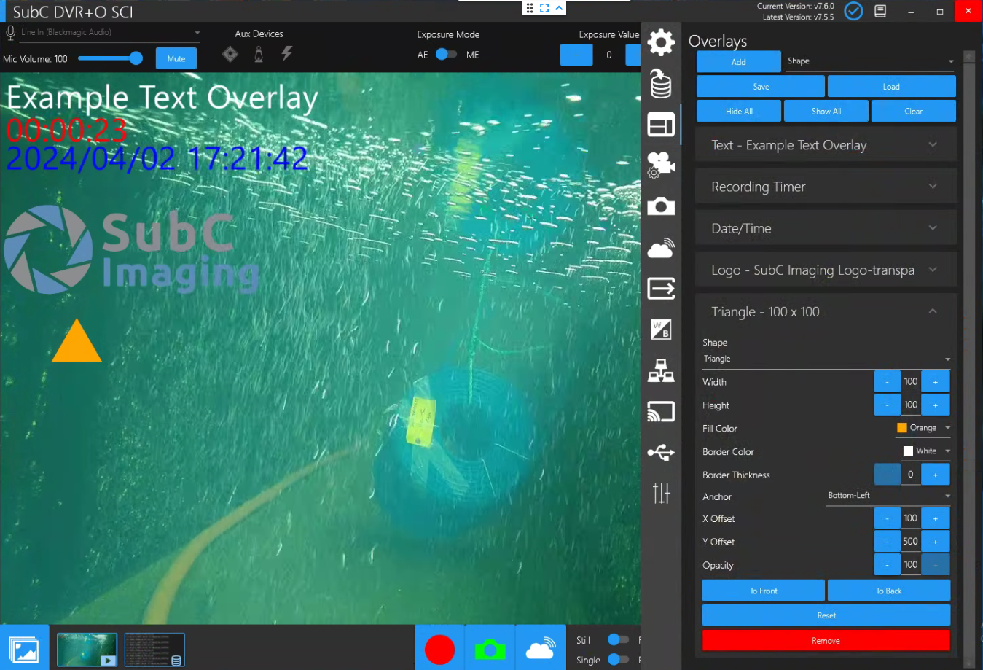Toggle the Single switch
The image size is (983, 670).
click(x=618, y=659)
